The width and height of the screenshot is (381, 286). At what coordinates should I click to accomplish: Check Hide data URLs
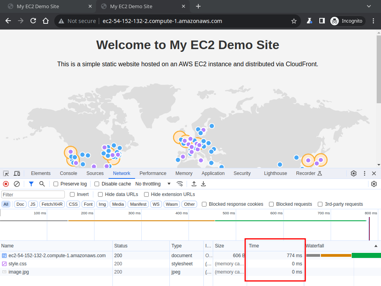pyautogui.click(x=100, y=194)
